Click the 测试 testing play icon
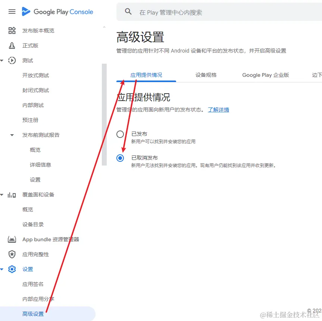 click(x=12, y=60)
